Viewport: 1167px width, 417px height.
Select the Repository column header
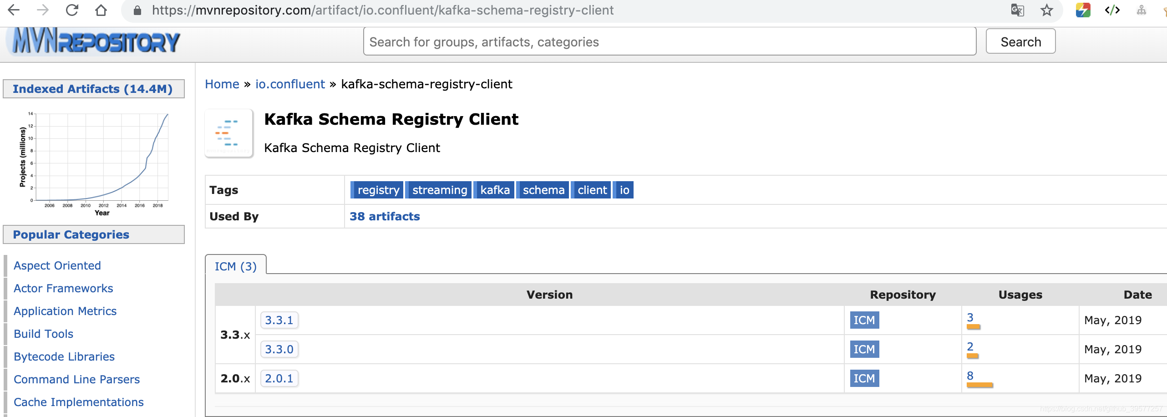pyautogui.click(x=903, y=295)
